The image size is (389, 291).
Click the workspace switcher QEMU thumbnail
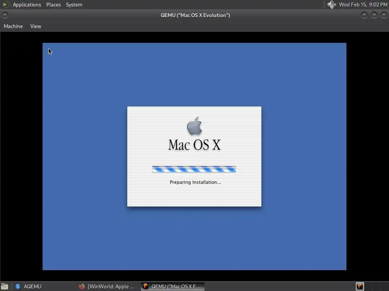click(360, 286)
